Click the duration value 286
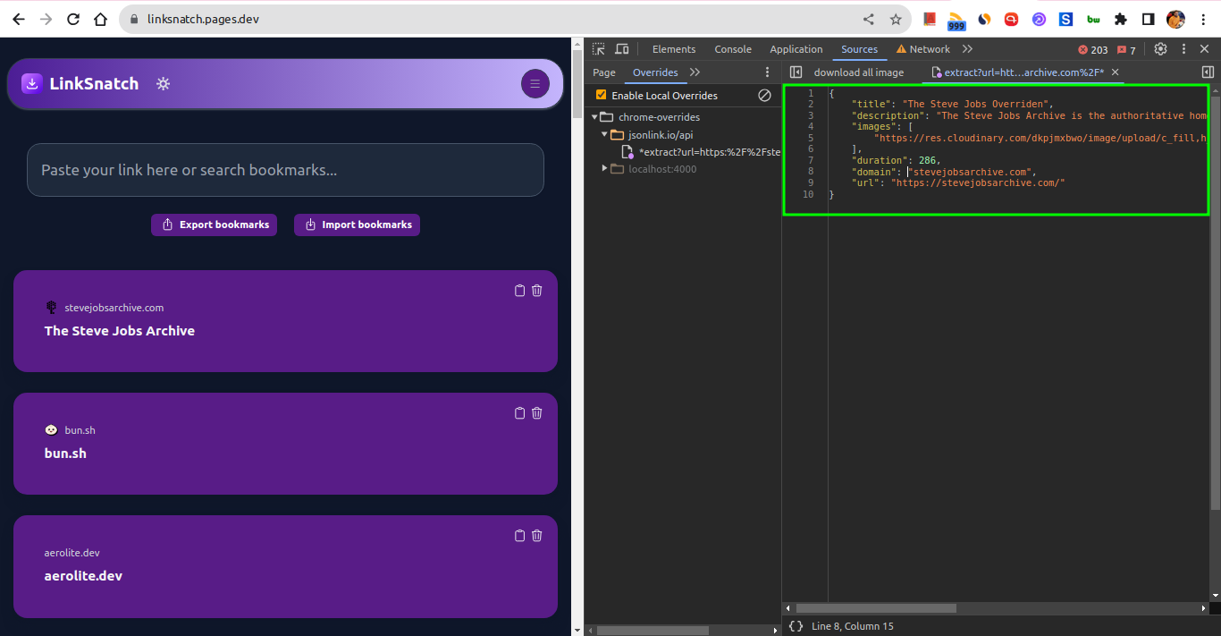Image resolution: width=1221 pixels, height=636 pixels. [928, 160]
